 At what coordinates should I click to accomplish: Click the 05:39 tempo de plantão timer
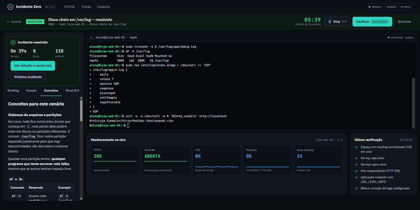point(312,20)
